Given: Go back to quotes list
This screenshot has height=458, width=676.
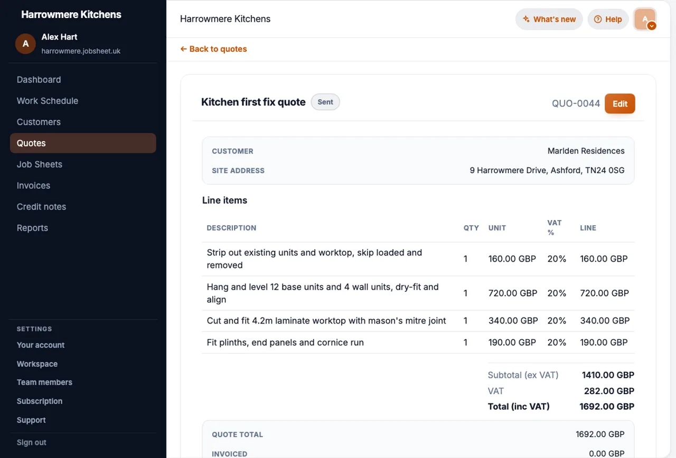Looking at the screenshot, I should click(x=213, y=49).
